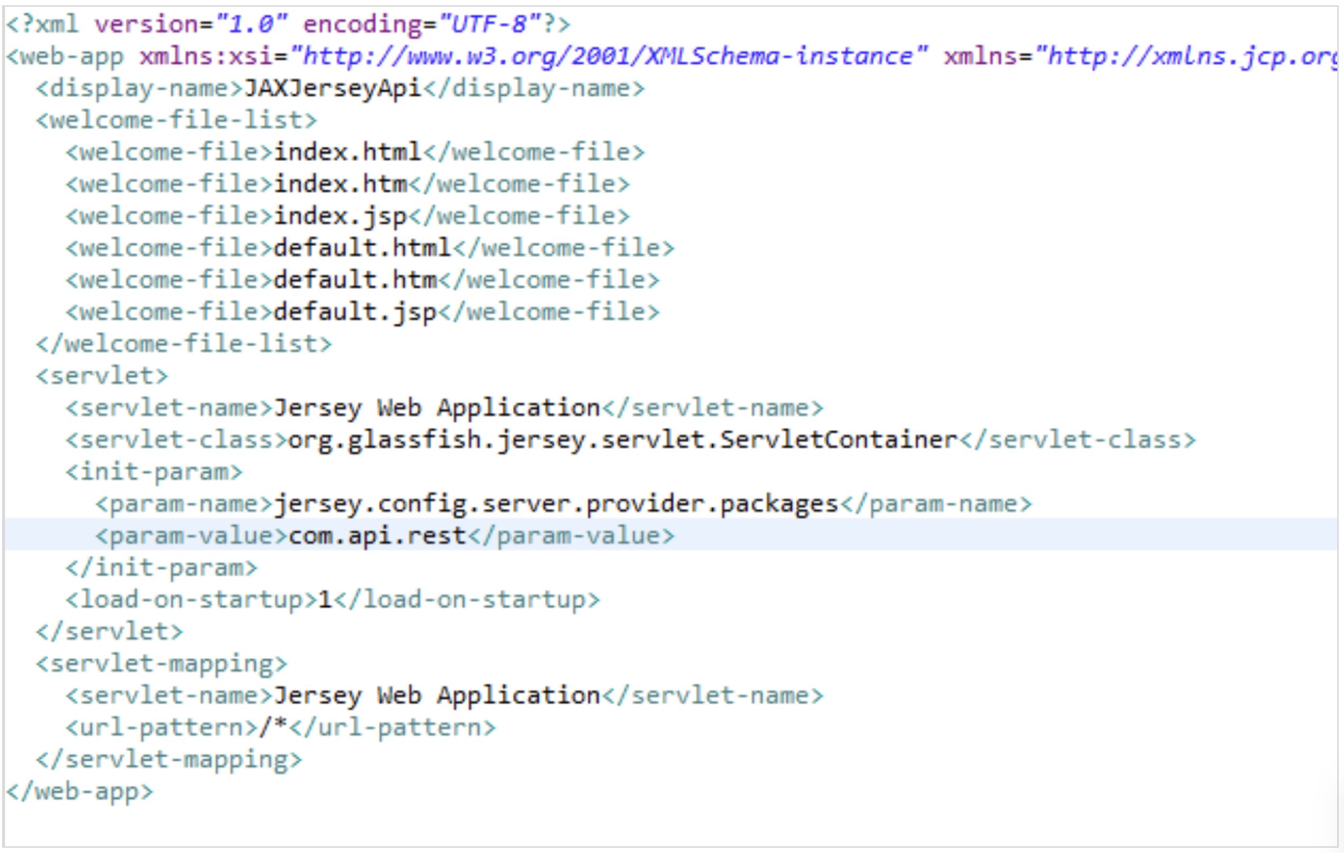Click the opening servlet tag
1344x853 pixels.
[x=102, y=376]
